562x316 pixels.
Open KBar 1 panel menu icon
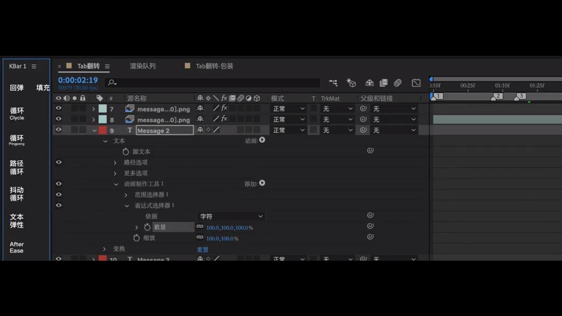click(x=34, y=66)
